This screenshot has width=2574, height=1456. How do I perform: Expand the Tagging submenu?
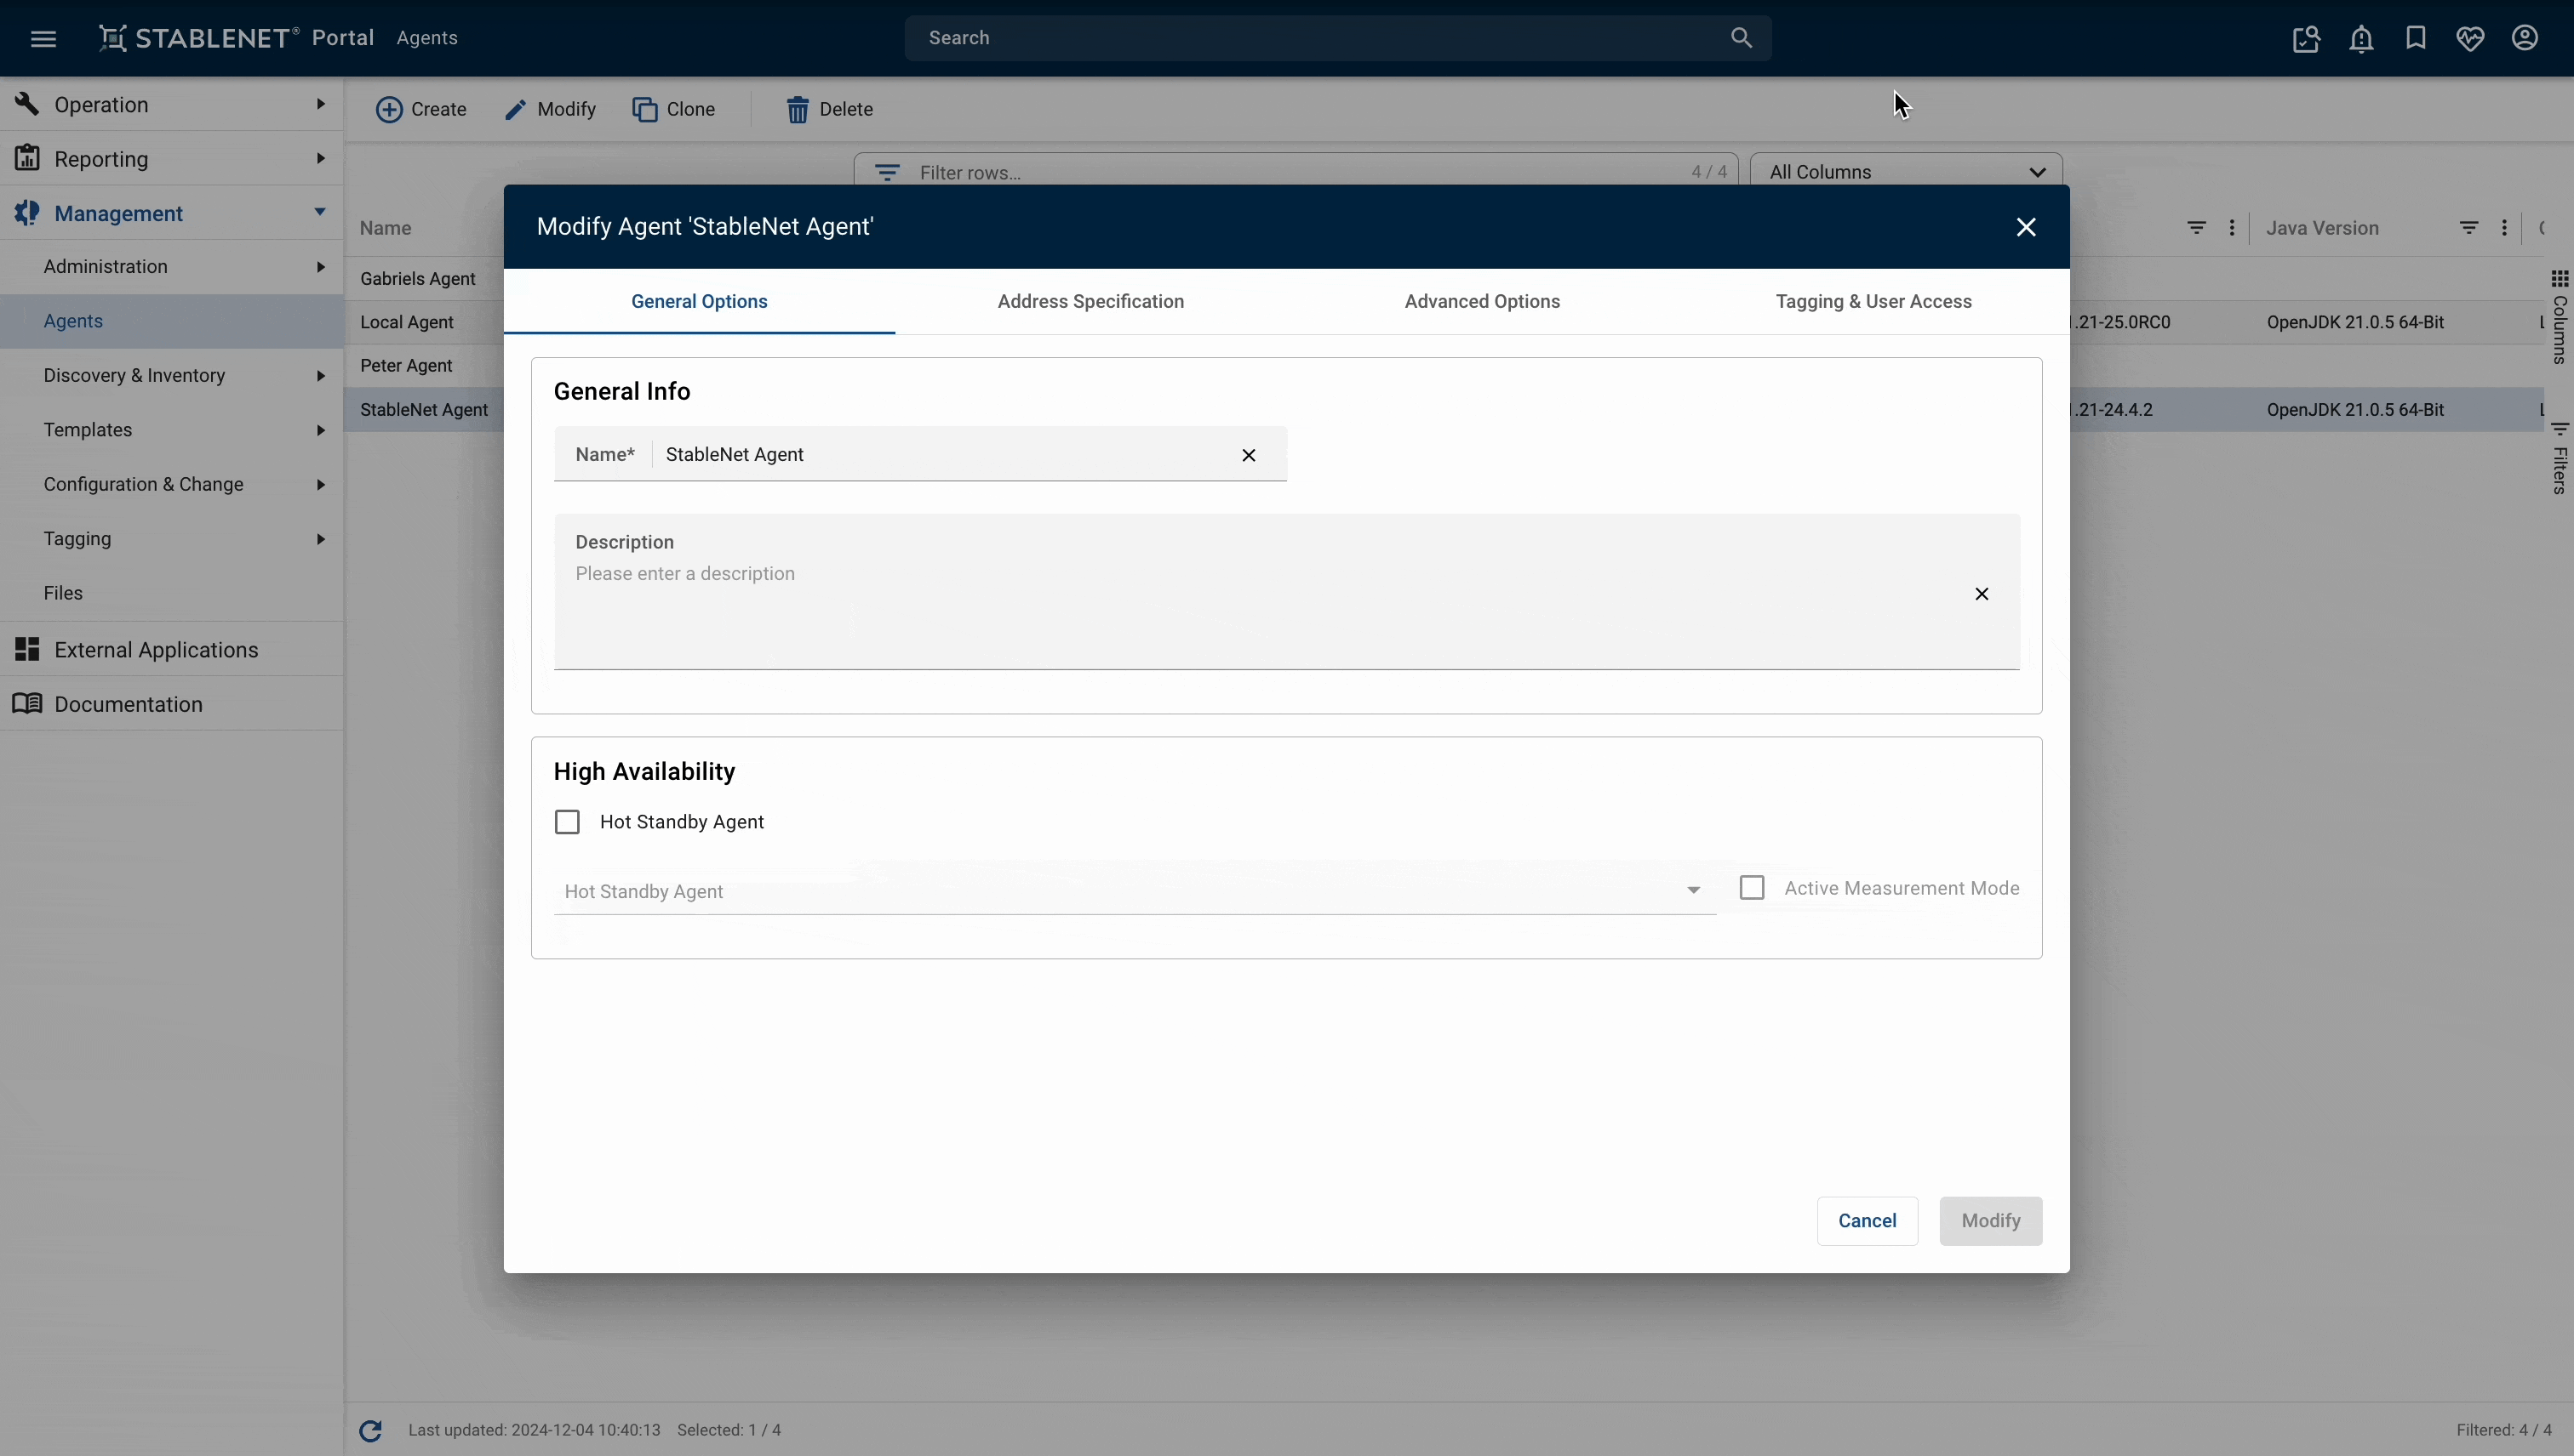320,539
